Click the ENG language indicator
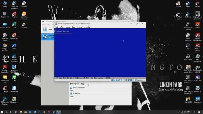Screen dimensions: 203x114 pyautogui.click(x=189, y=112)
